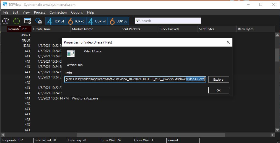Click the Version: n/a label
Image resolution: width=280 pixels, height=143 pixels.
pyautogui.click(x=74, y=65)
